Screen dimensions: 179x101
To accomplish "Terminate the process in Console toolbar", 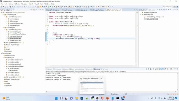I will (146, 69).
